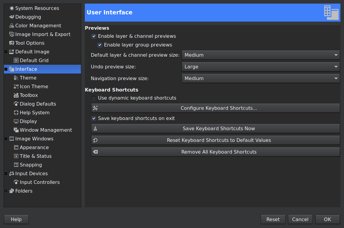
Task: Click the Color Management icon in sidebar
Action: coord(12,26)
